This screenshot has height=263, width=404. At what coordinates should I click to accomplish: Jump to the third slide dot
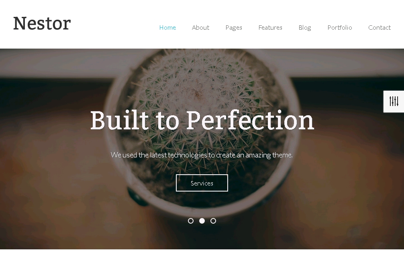click(213, 221)
